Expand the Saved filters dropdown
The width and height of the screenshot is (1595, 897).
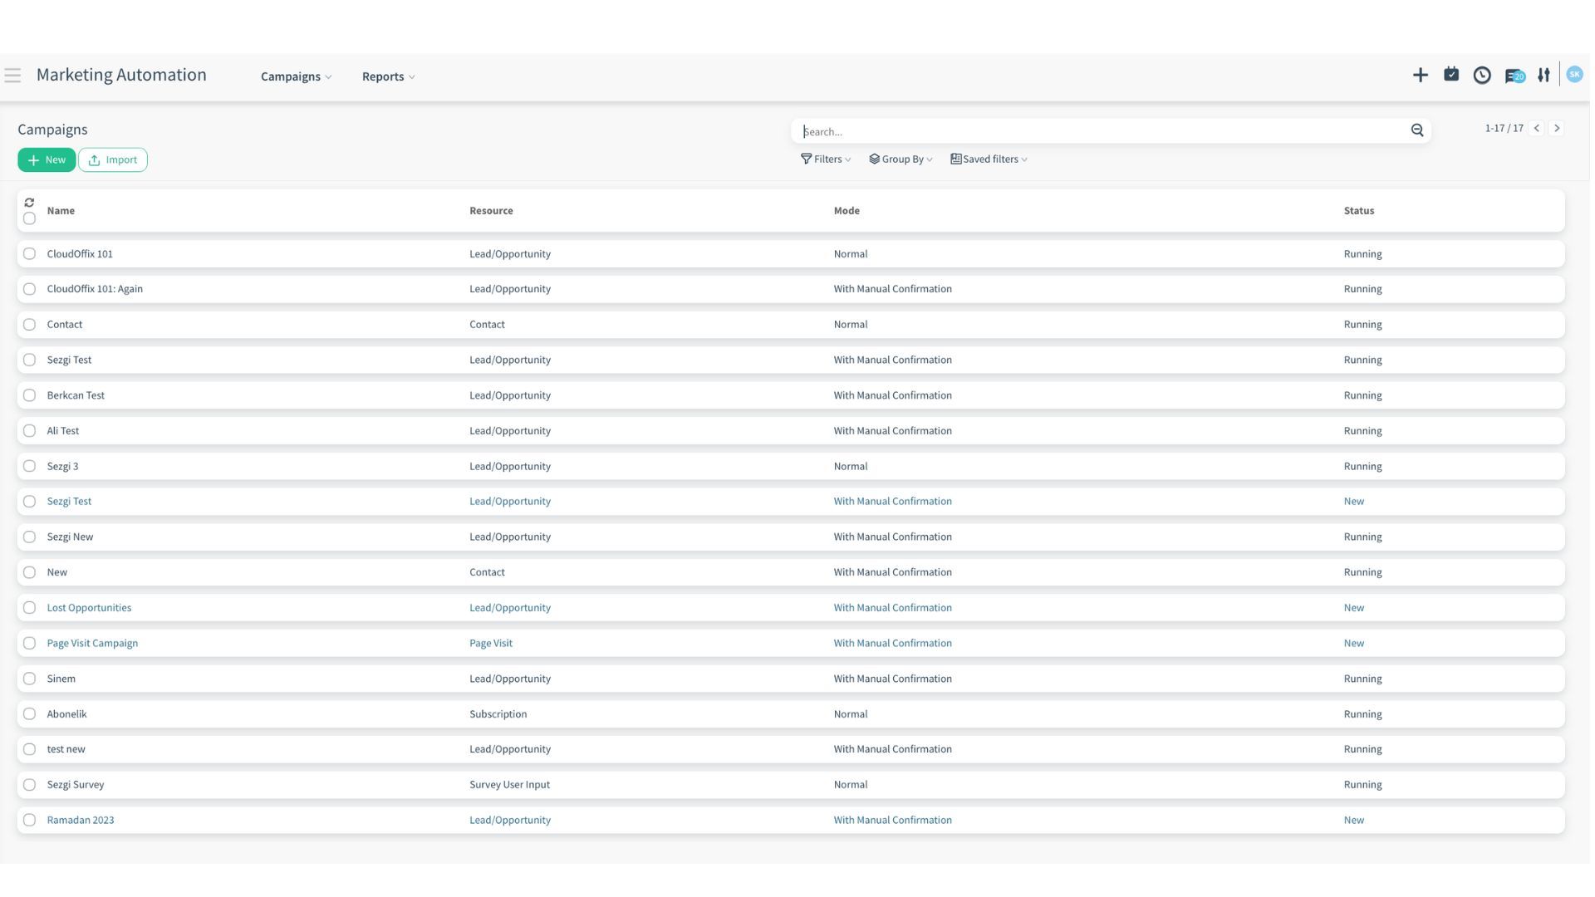click(989, 159)
